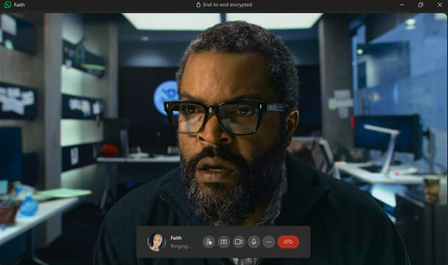Click the WhatsApp logo in title bar
The image size is (448, 265).
[x=8, y=5]
